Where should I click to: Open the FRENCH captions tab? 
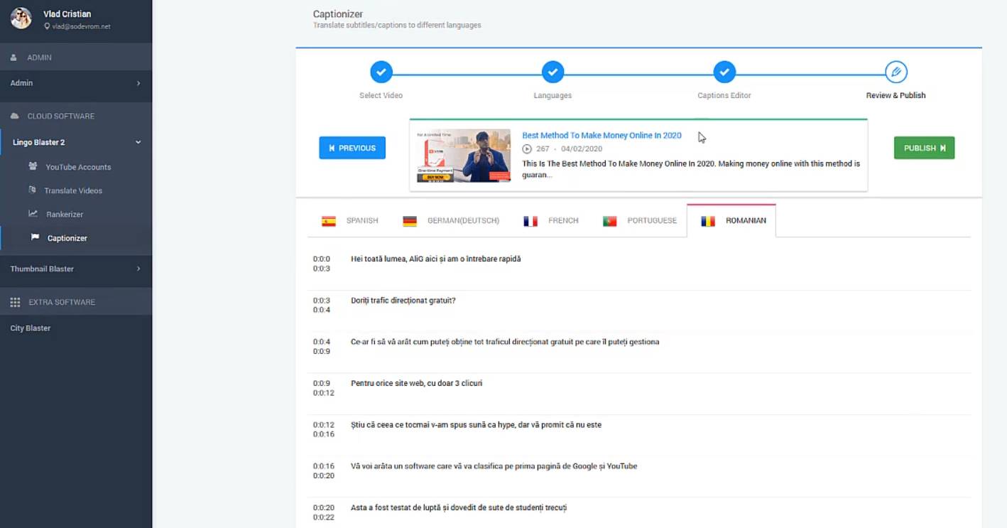pyautogui.click(x=551, y=221)
